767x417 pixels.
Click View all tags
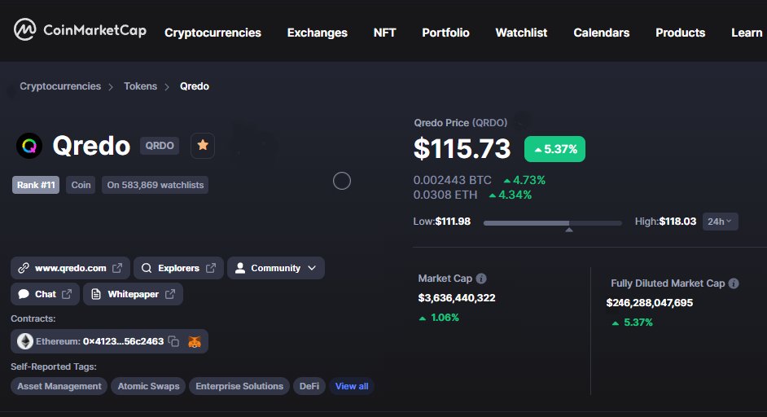click(x=352, y=386)
